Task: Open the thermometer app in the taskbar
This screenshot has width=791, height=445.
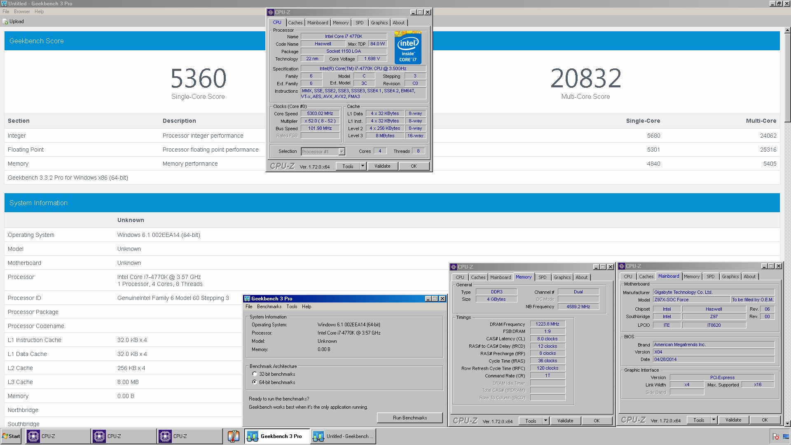Action: (x=234, y=436)
